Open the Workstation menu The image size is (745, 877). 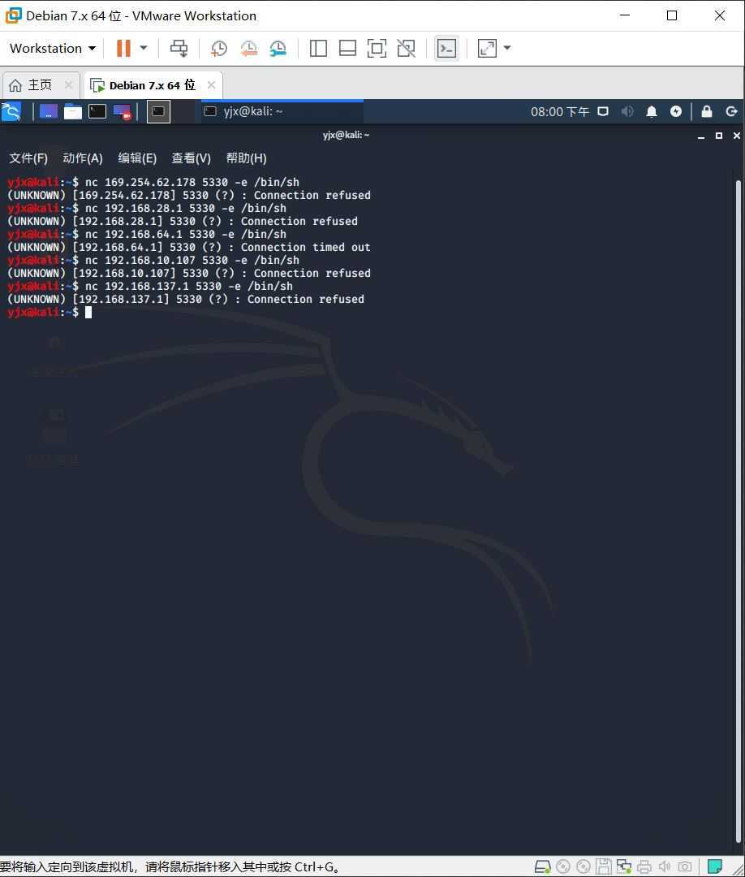point(53,48)
